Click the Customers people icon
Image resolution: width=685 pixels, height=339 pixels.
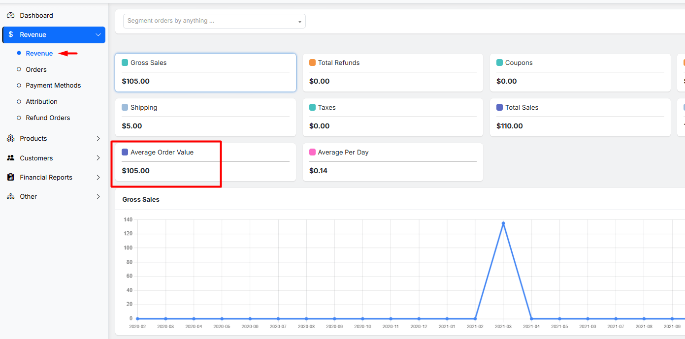click(x=10, y=158)
